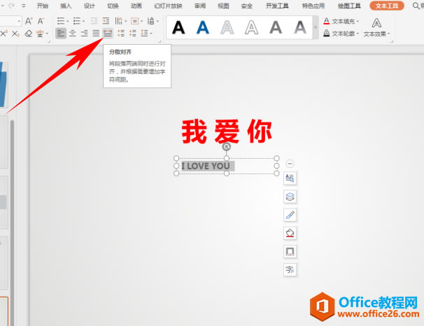Click the bullet list icon
Viewport: 424px width, 326px height.
click(61, 21)
